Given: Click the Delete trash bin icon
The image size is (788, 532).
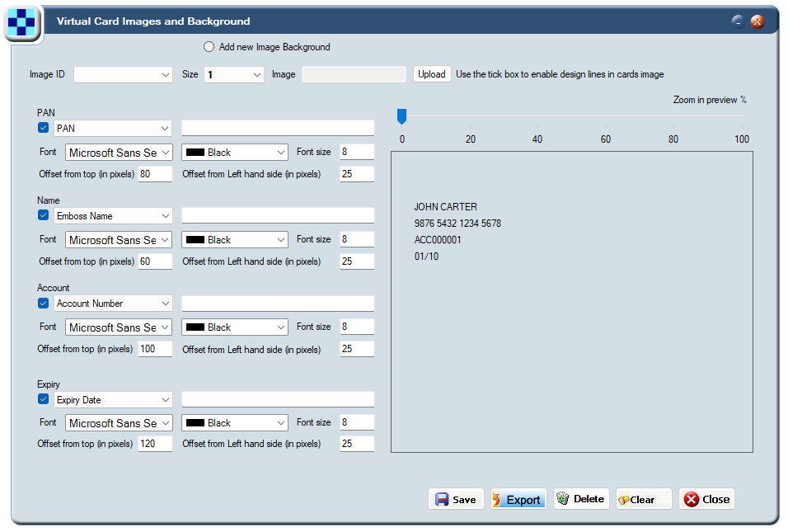Looking at the screenshot, I should [563, 498].
